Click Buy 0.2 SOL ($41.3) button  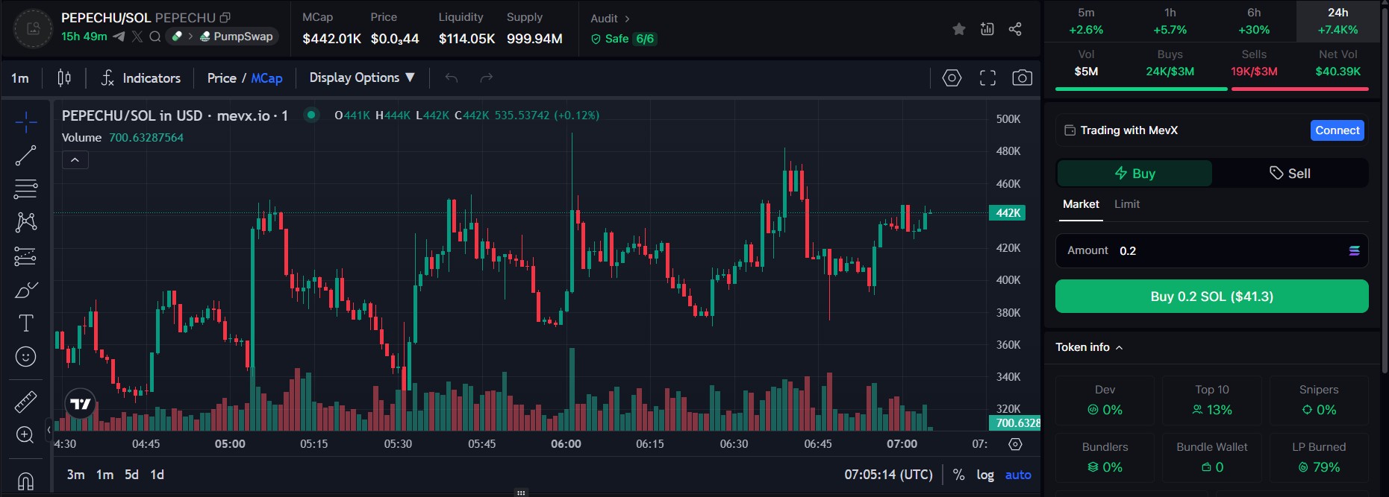click(1211, 297)
